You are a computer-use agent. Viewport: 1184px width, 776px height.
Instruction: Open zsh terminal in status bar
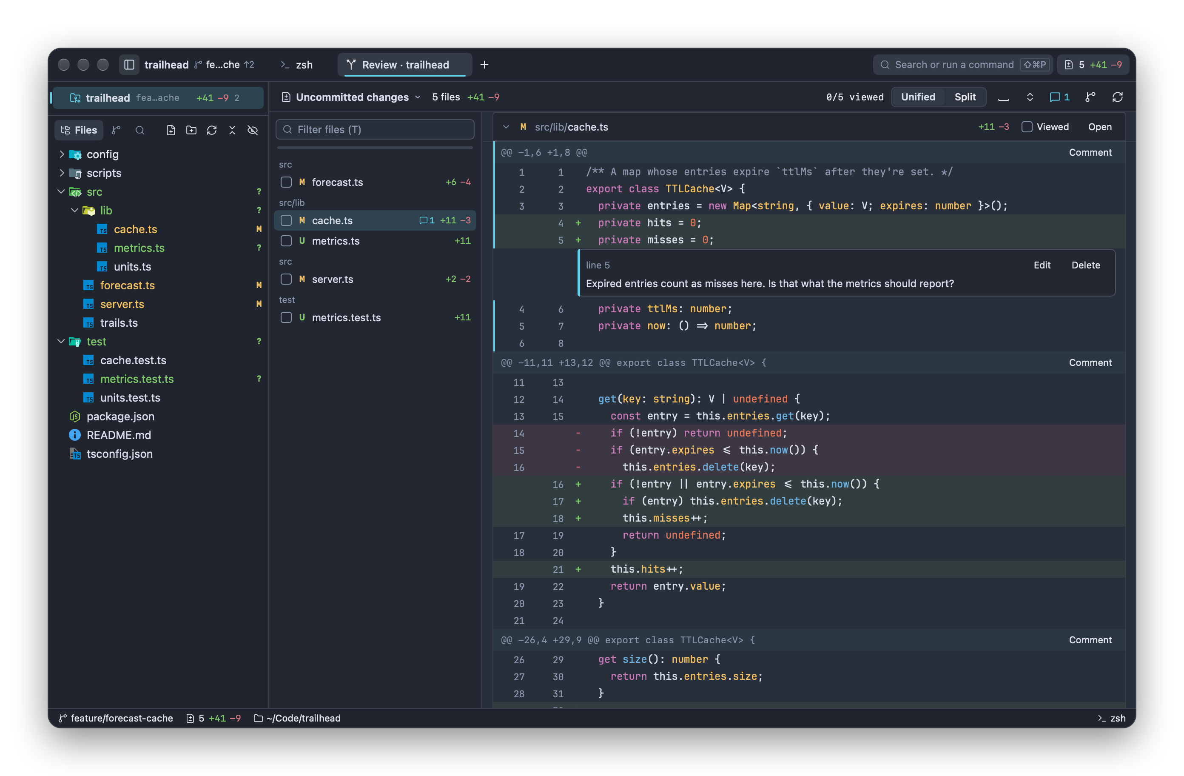point(1112,718)
